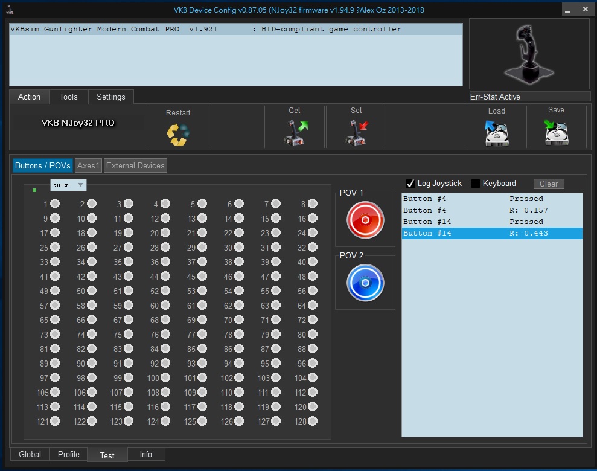
Task: Click the Load disk icon
Action: pos(497,133)
